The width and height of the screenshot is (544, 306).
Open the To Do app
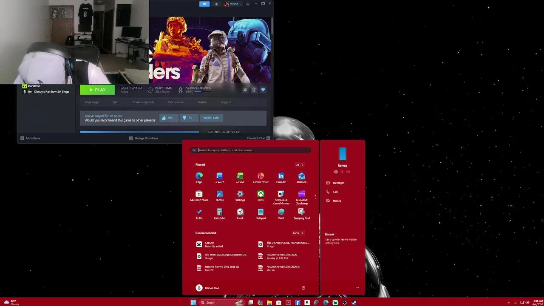tap(199, 214)
